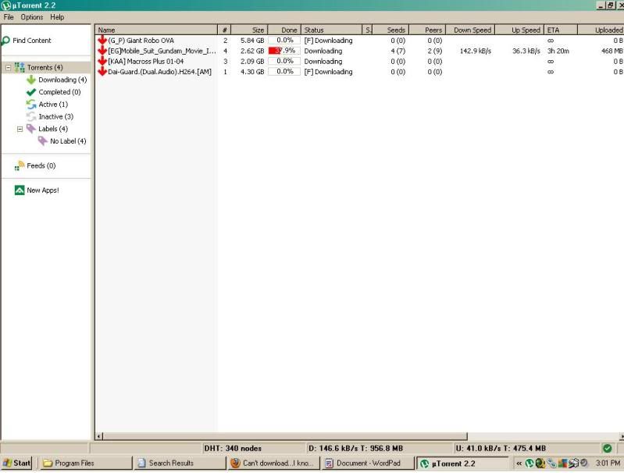Sort torrents by Peers column
624x473 pixels.
point(426,30)
